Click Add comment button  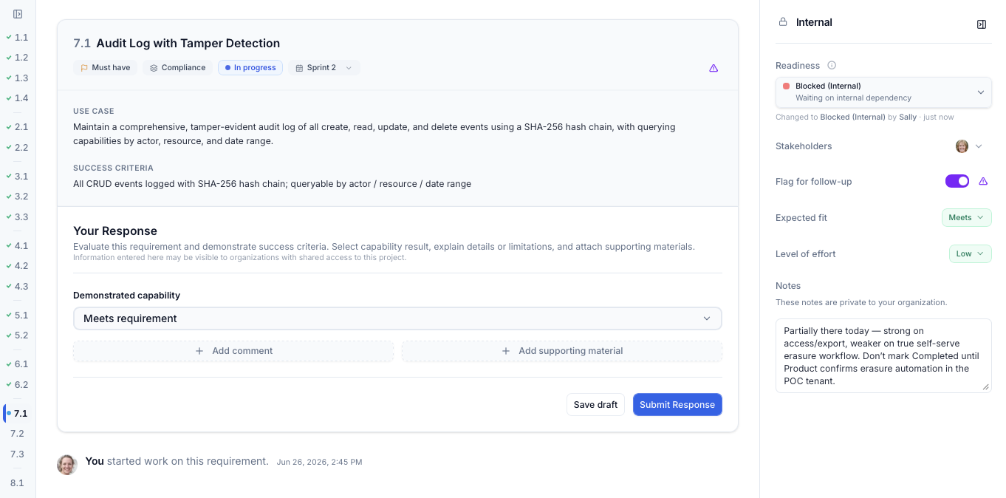tap(233, 351)
